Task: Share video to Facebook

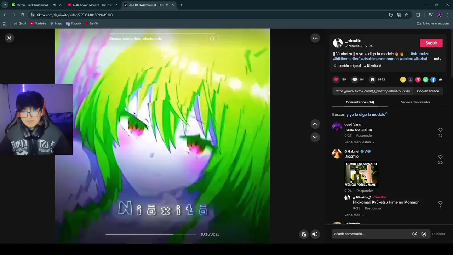Action: click(433, 80)
